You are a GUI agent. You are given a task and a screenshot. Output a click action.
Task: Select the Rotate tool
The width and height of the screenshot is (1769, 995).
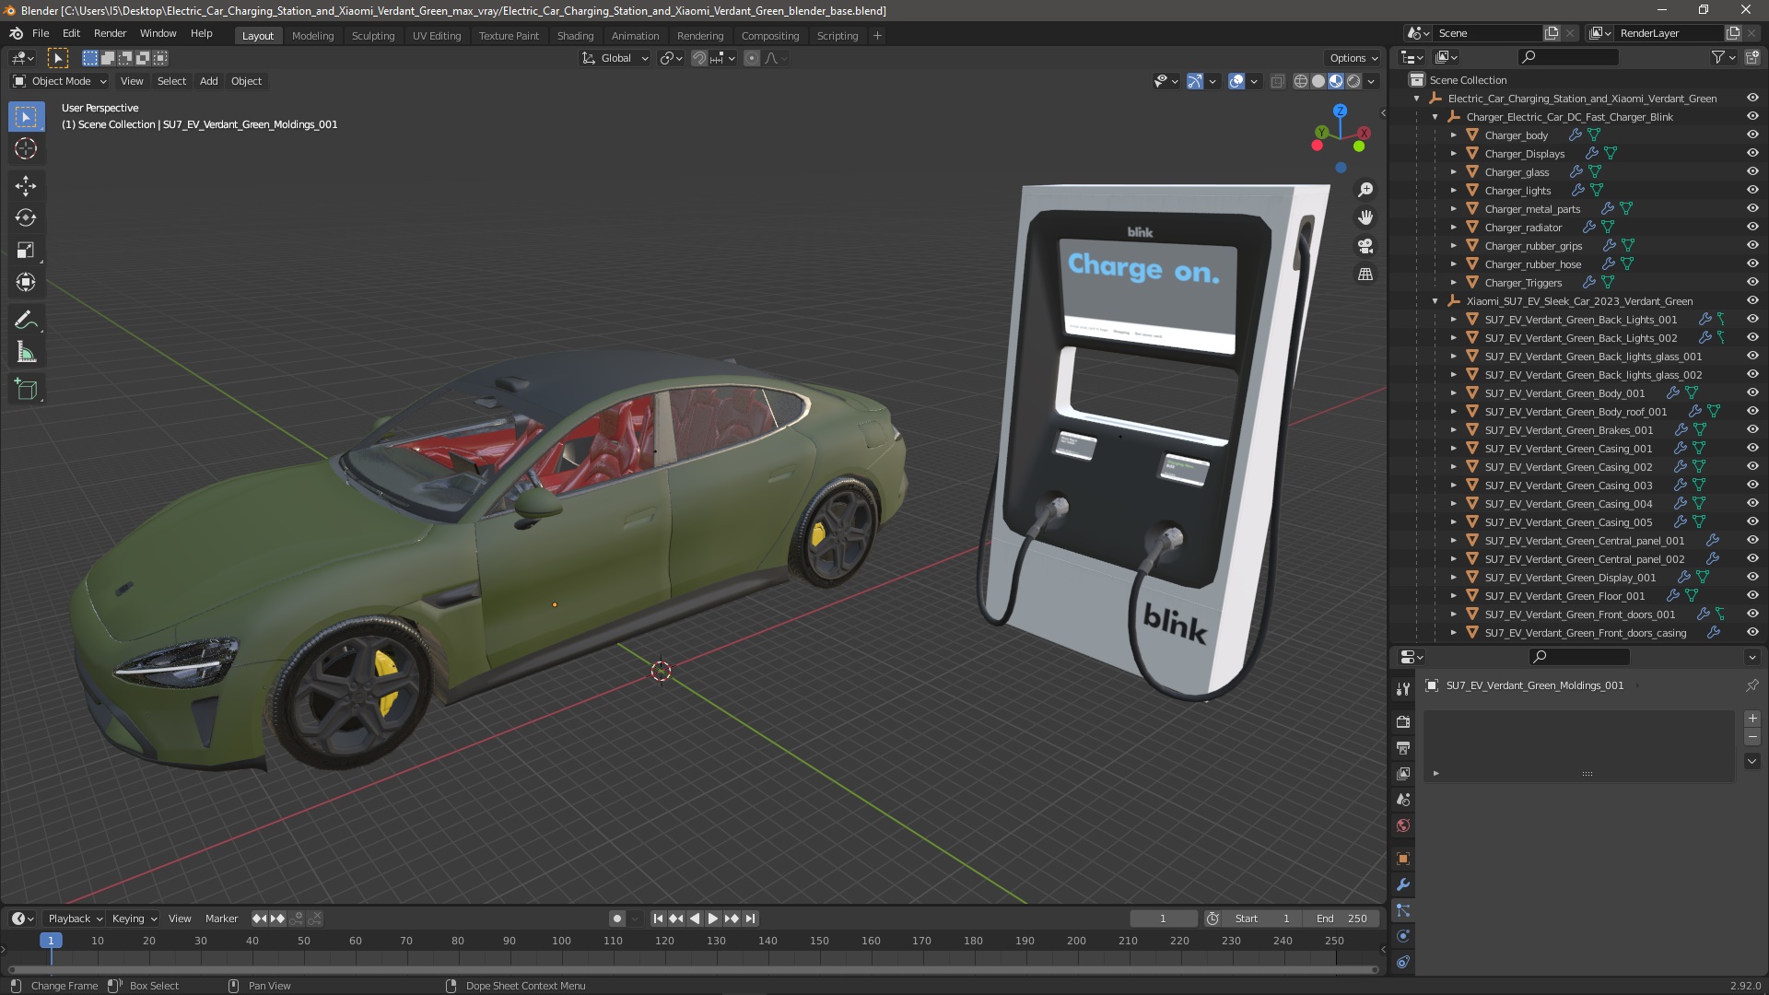tap(26, 218)
